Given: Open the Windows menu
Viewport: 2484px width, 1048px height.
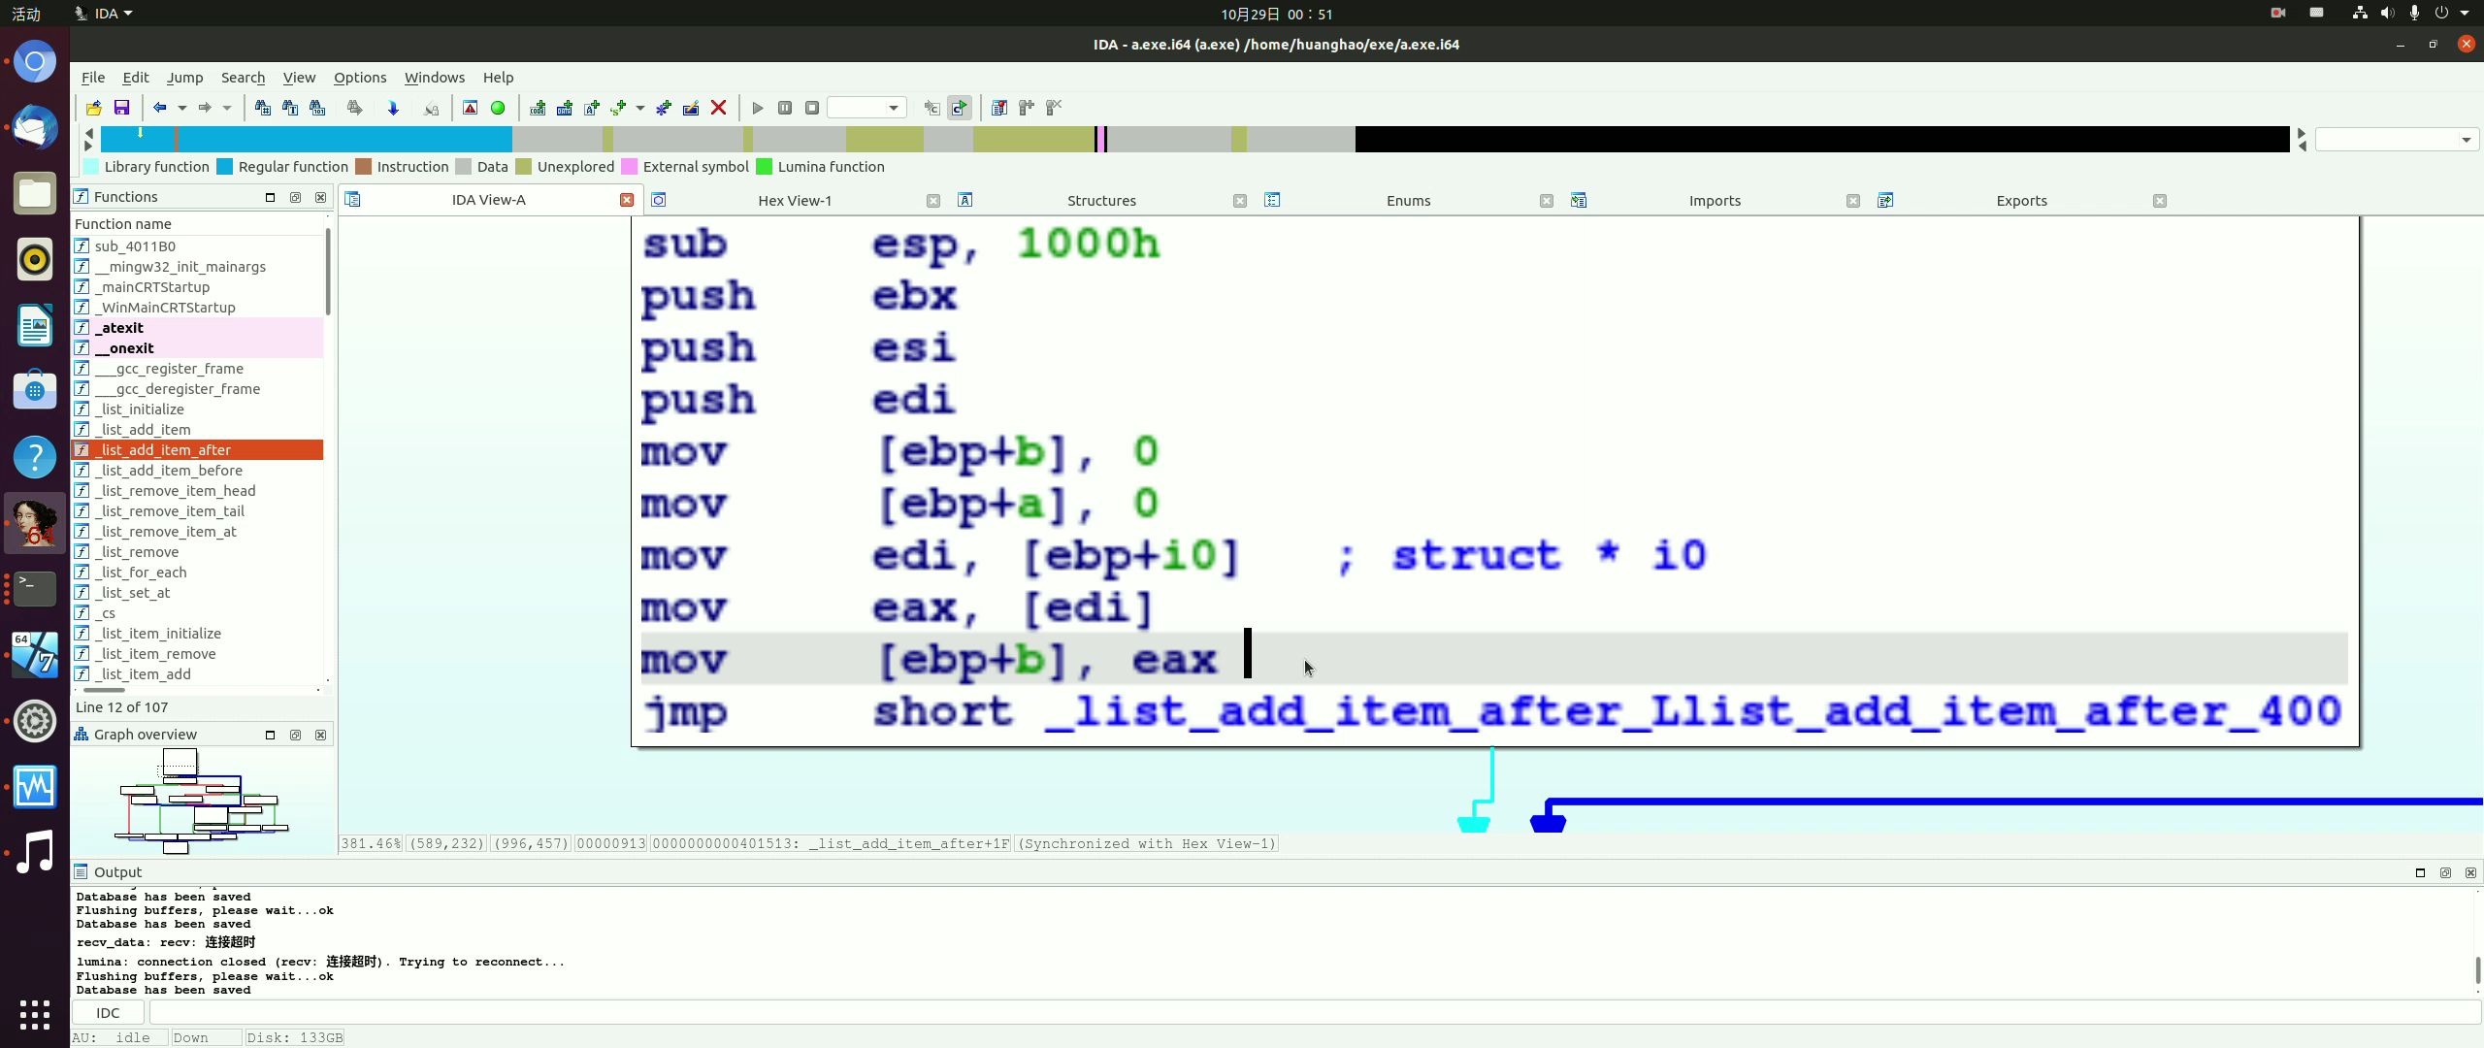Looking at the screenshot, I should [x=435, y=78].
